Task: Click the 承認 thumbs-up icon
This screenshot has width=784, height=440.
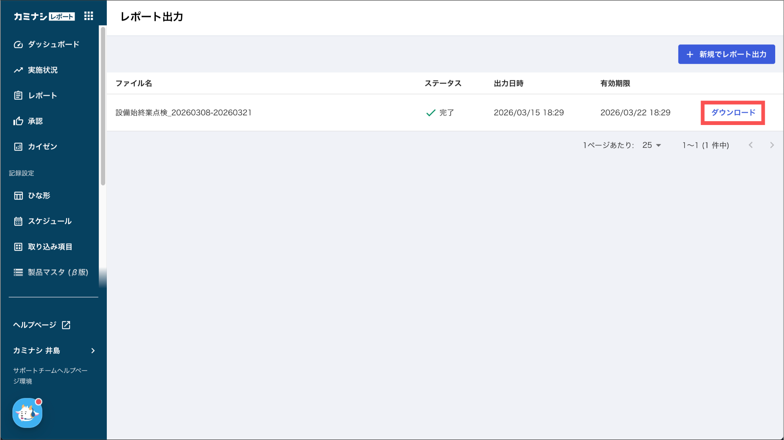Action: [x=18, y=121]
